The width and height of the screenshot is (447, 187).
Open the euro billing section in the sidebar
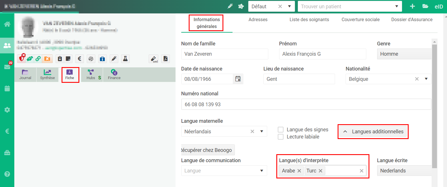7,131
